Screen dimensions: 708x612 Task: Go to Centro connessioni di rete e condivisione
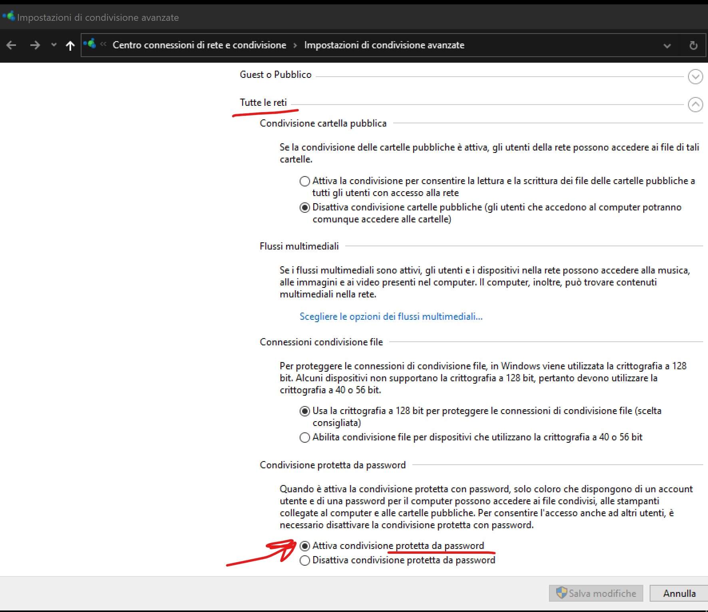click(199, 45)
